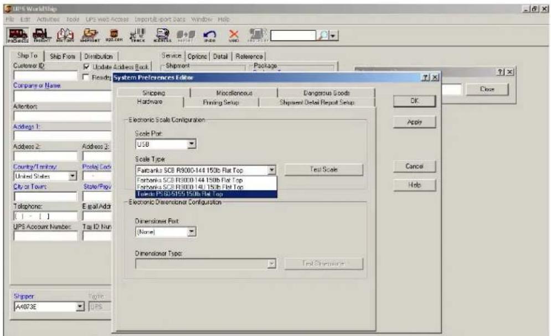Open the Window menu
The width and height of the screenshot is (551, 336).
pyautogui.click(x=202, y=19)
